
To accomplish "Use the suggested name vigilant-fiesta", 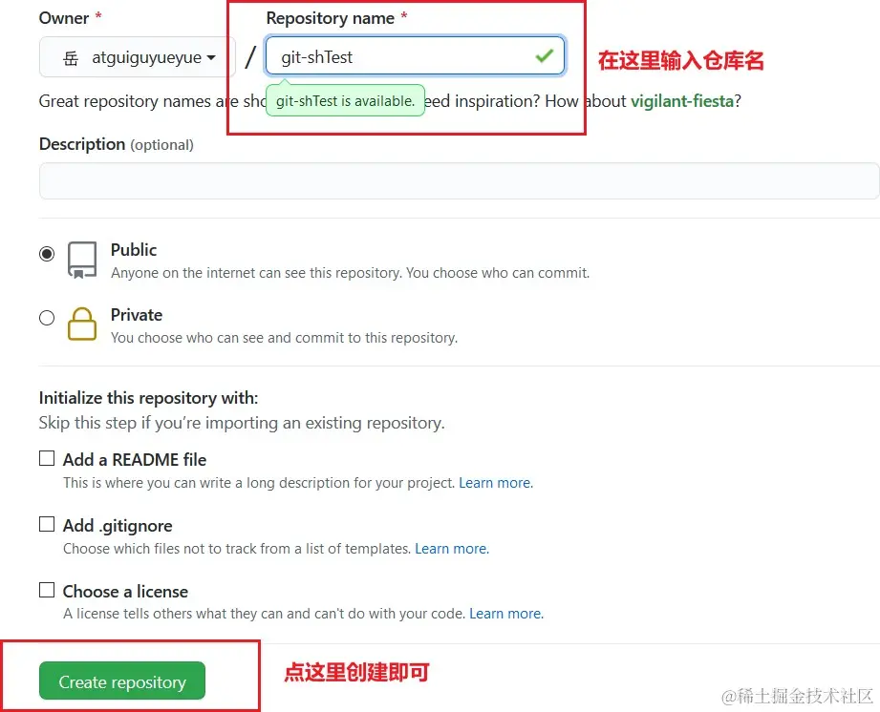I will coord(682,101).
